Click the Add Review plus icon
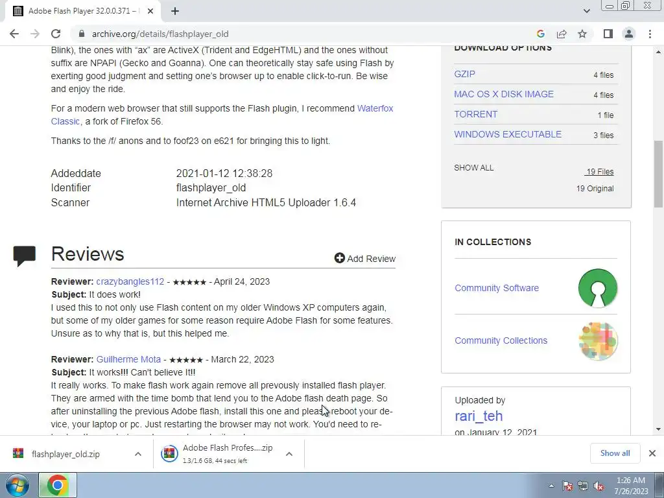664x498 pixels. click(x=339, y=258)
